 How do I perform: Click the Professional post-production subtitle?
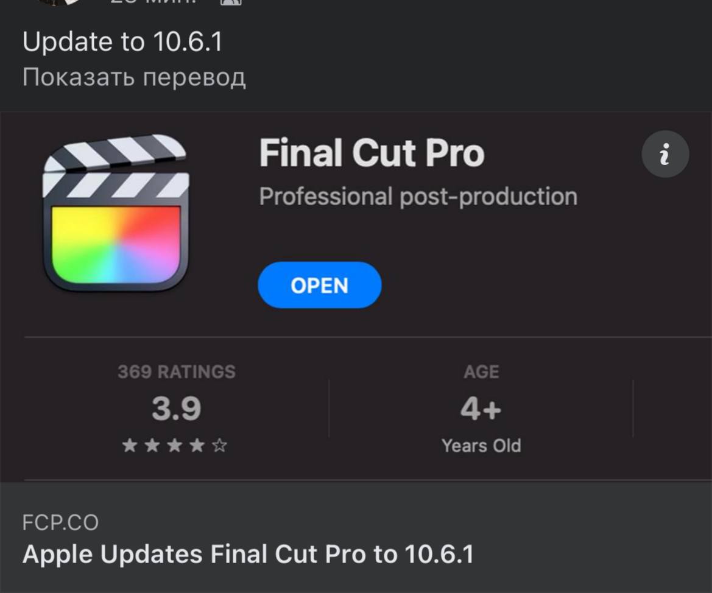point(418,197)
